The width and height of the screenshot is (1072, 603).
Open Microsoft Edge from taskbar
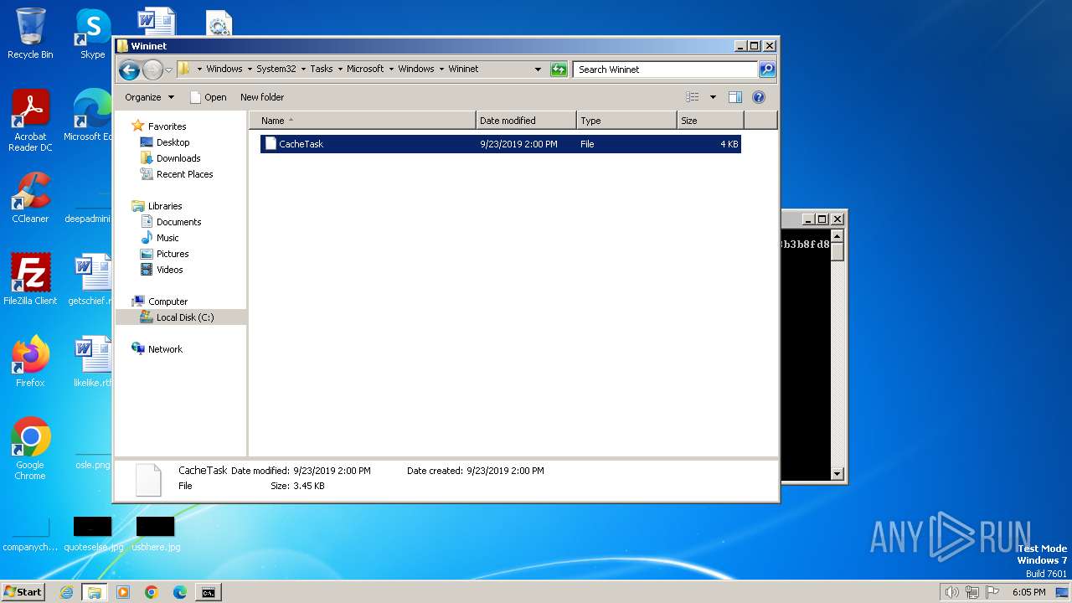click(x=179, y=592)
